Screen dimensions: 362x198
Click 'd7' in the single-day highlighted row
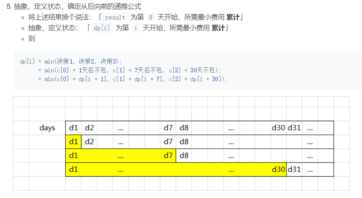(168, 141)
